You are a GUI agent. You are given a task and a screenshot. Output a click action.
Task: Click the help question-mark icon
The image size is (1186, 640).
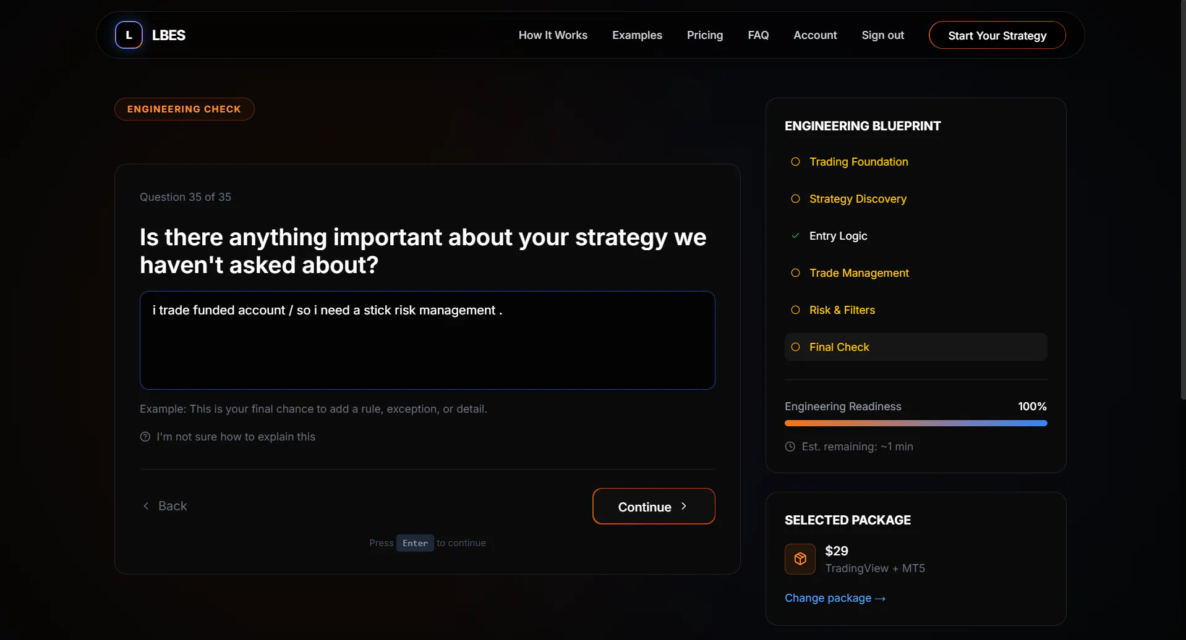(x=145, y=437)
